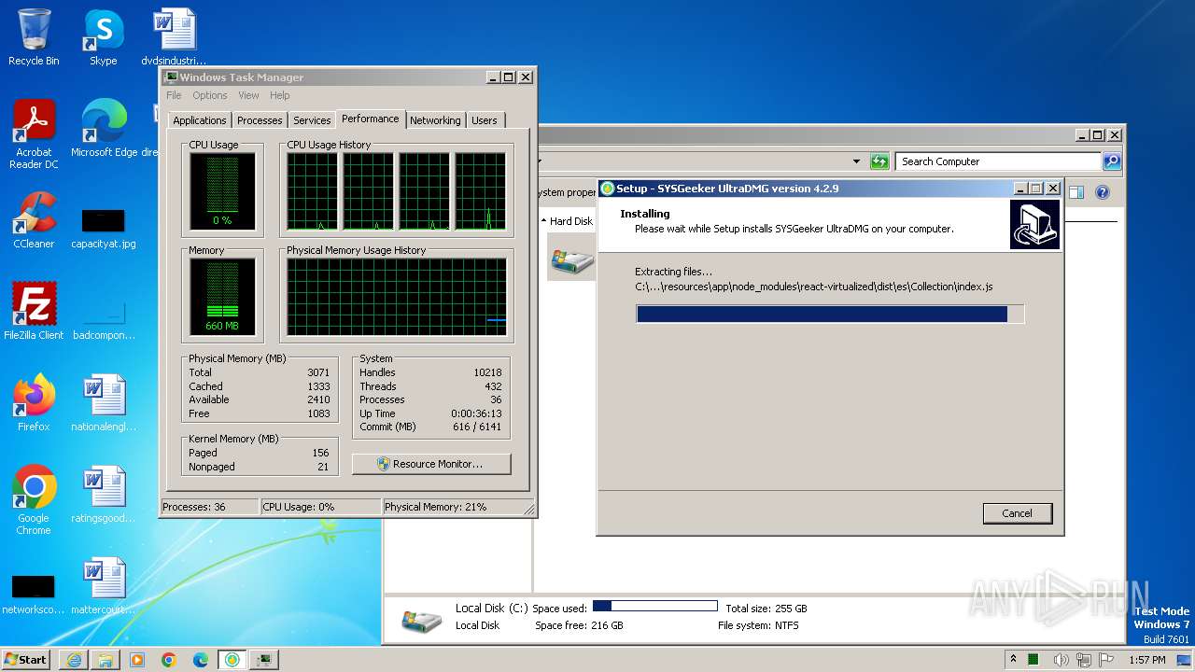This screenshot has width=1195, height=672.
Task: Select the nationalengl Word document icon
Action: click(104, 402)
